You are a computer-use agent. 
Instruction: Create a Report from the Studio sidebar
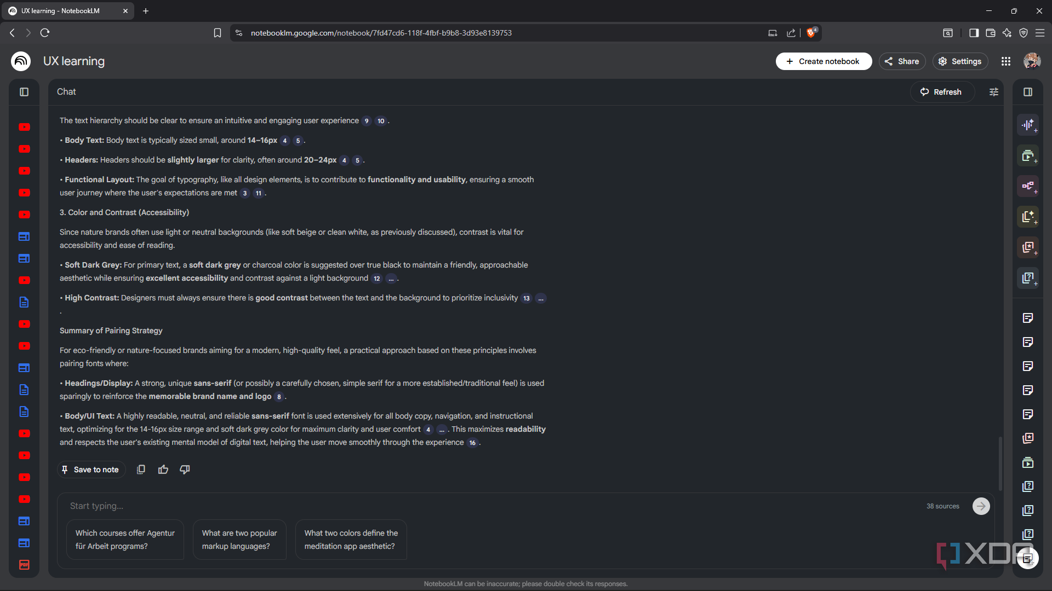[1028, 217]
